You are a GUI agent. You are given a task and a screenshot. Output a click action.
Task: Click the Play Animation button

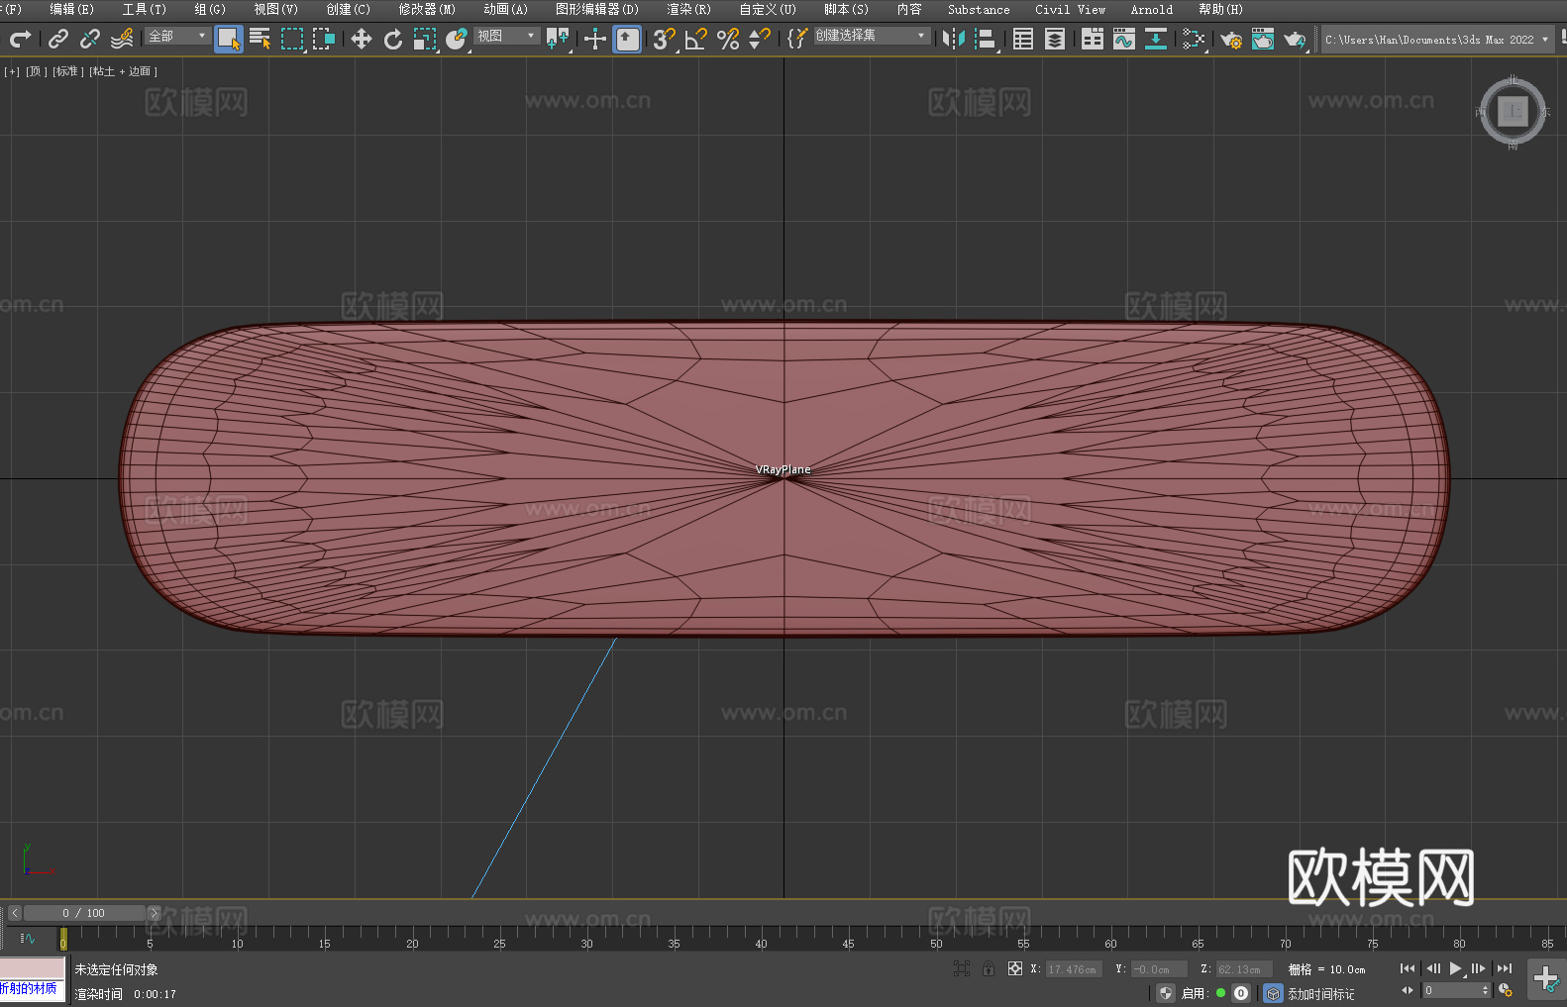(1456, 968)
